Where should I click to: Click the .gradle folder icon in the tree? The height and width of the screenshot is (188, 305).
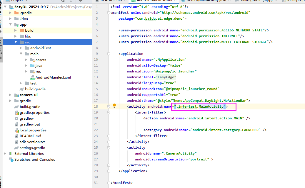(x=16, y=13)
